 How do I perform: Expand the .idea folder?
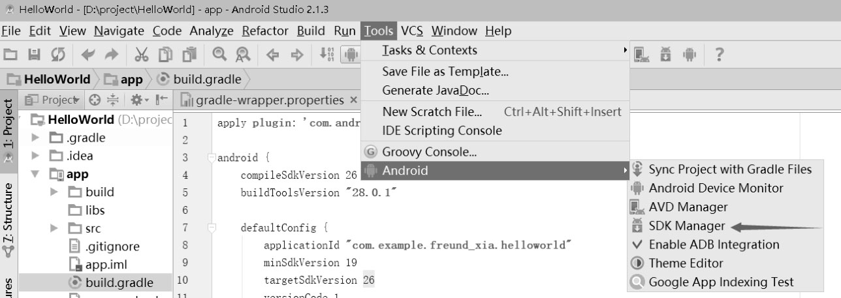35,156
